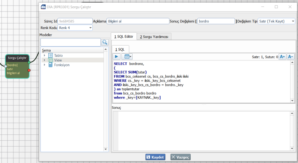
Task: Click the model search magnifier icon
Action: click(105, 42)
